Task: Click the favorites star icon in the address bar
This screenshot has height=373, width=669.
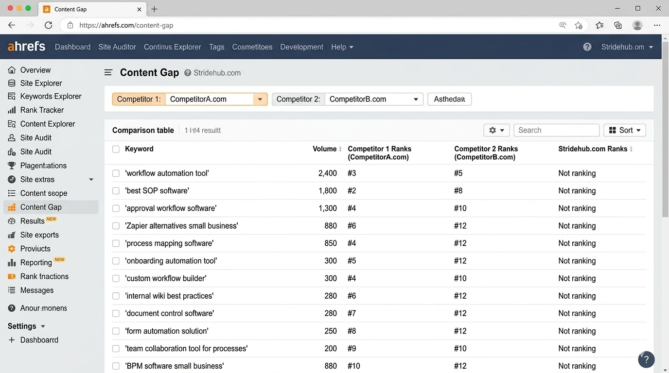Action: click(x=579, y=25)
